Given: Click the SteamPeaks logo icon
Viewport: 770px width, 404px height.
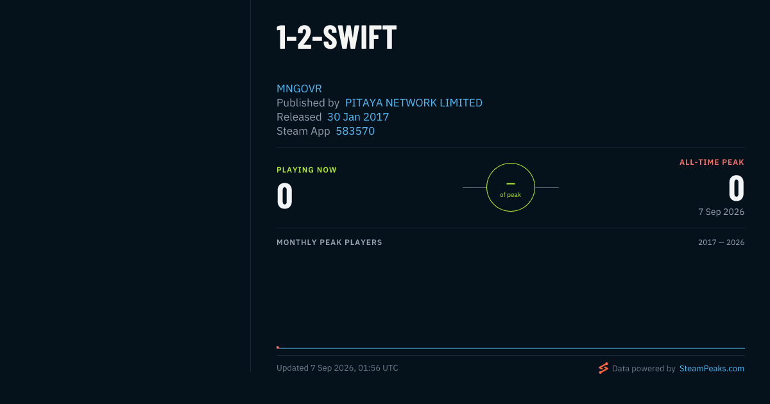Looking at the screenshot, I should [x=603, y=368].
